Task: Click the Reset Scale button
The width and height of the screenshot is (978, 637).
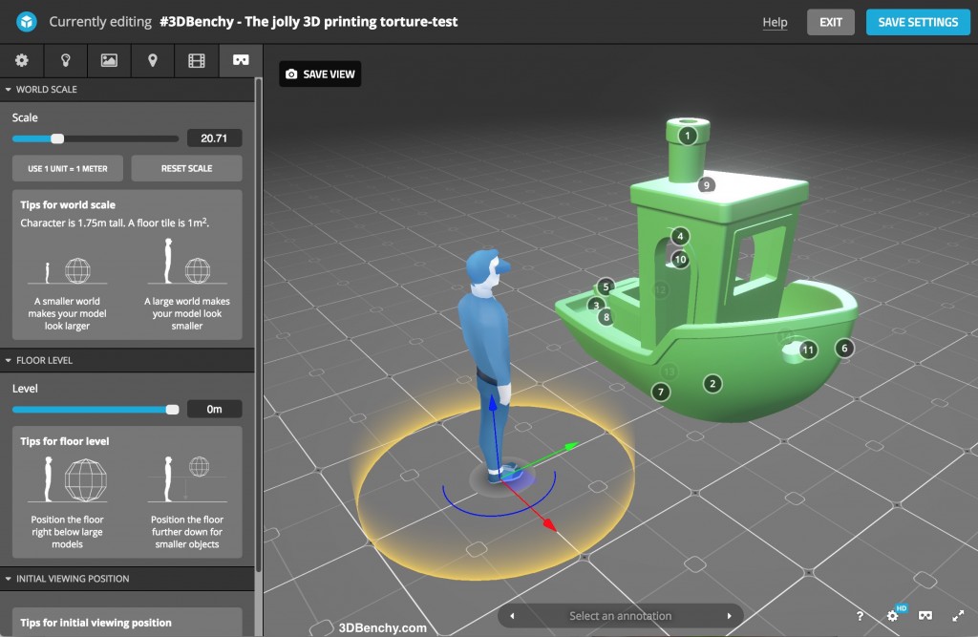Action: click(186, 168)
